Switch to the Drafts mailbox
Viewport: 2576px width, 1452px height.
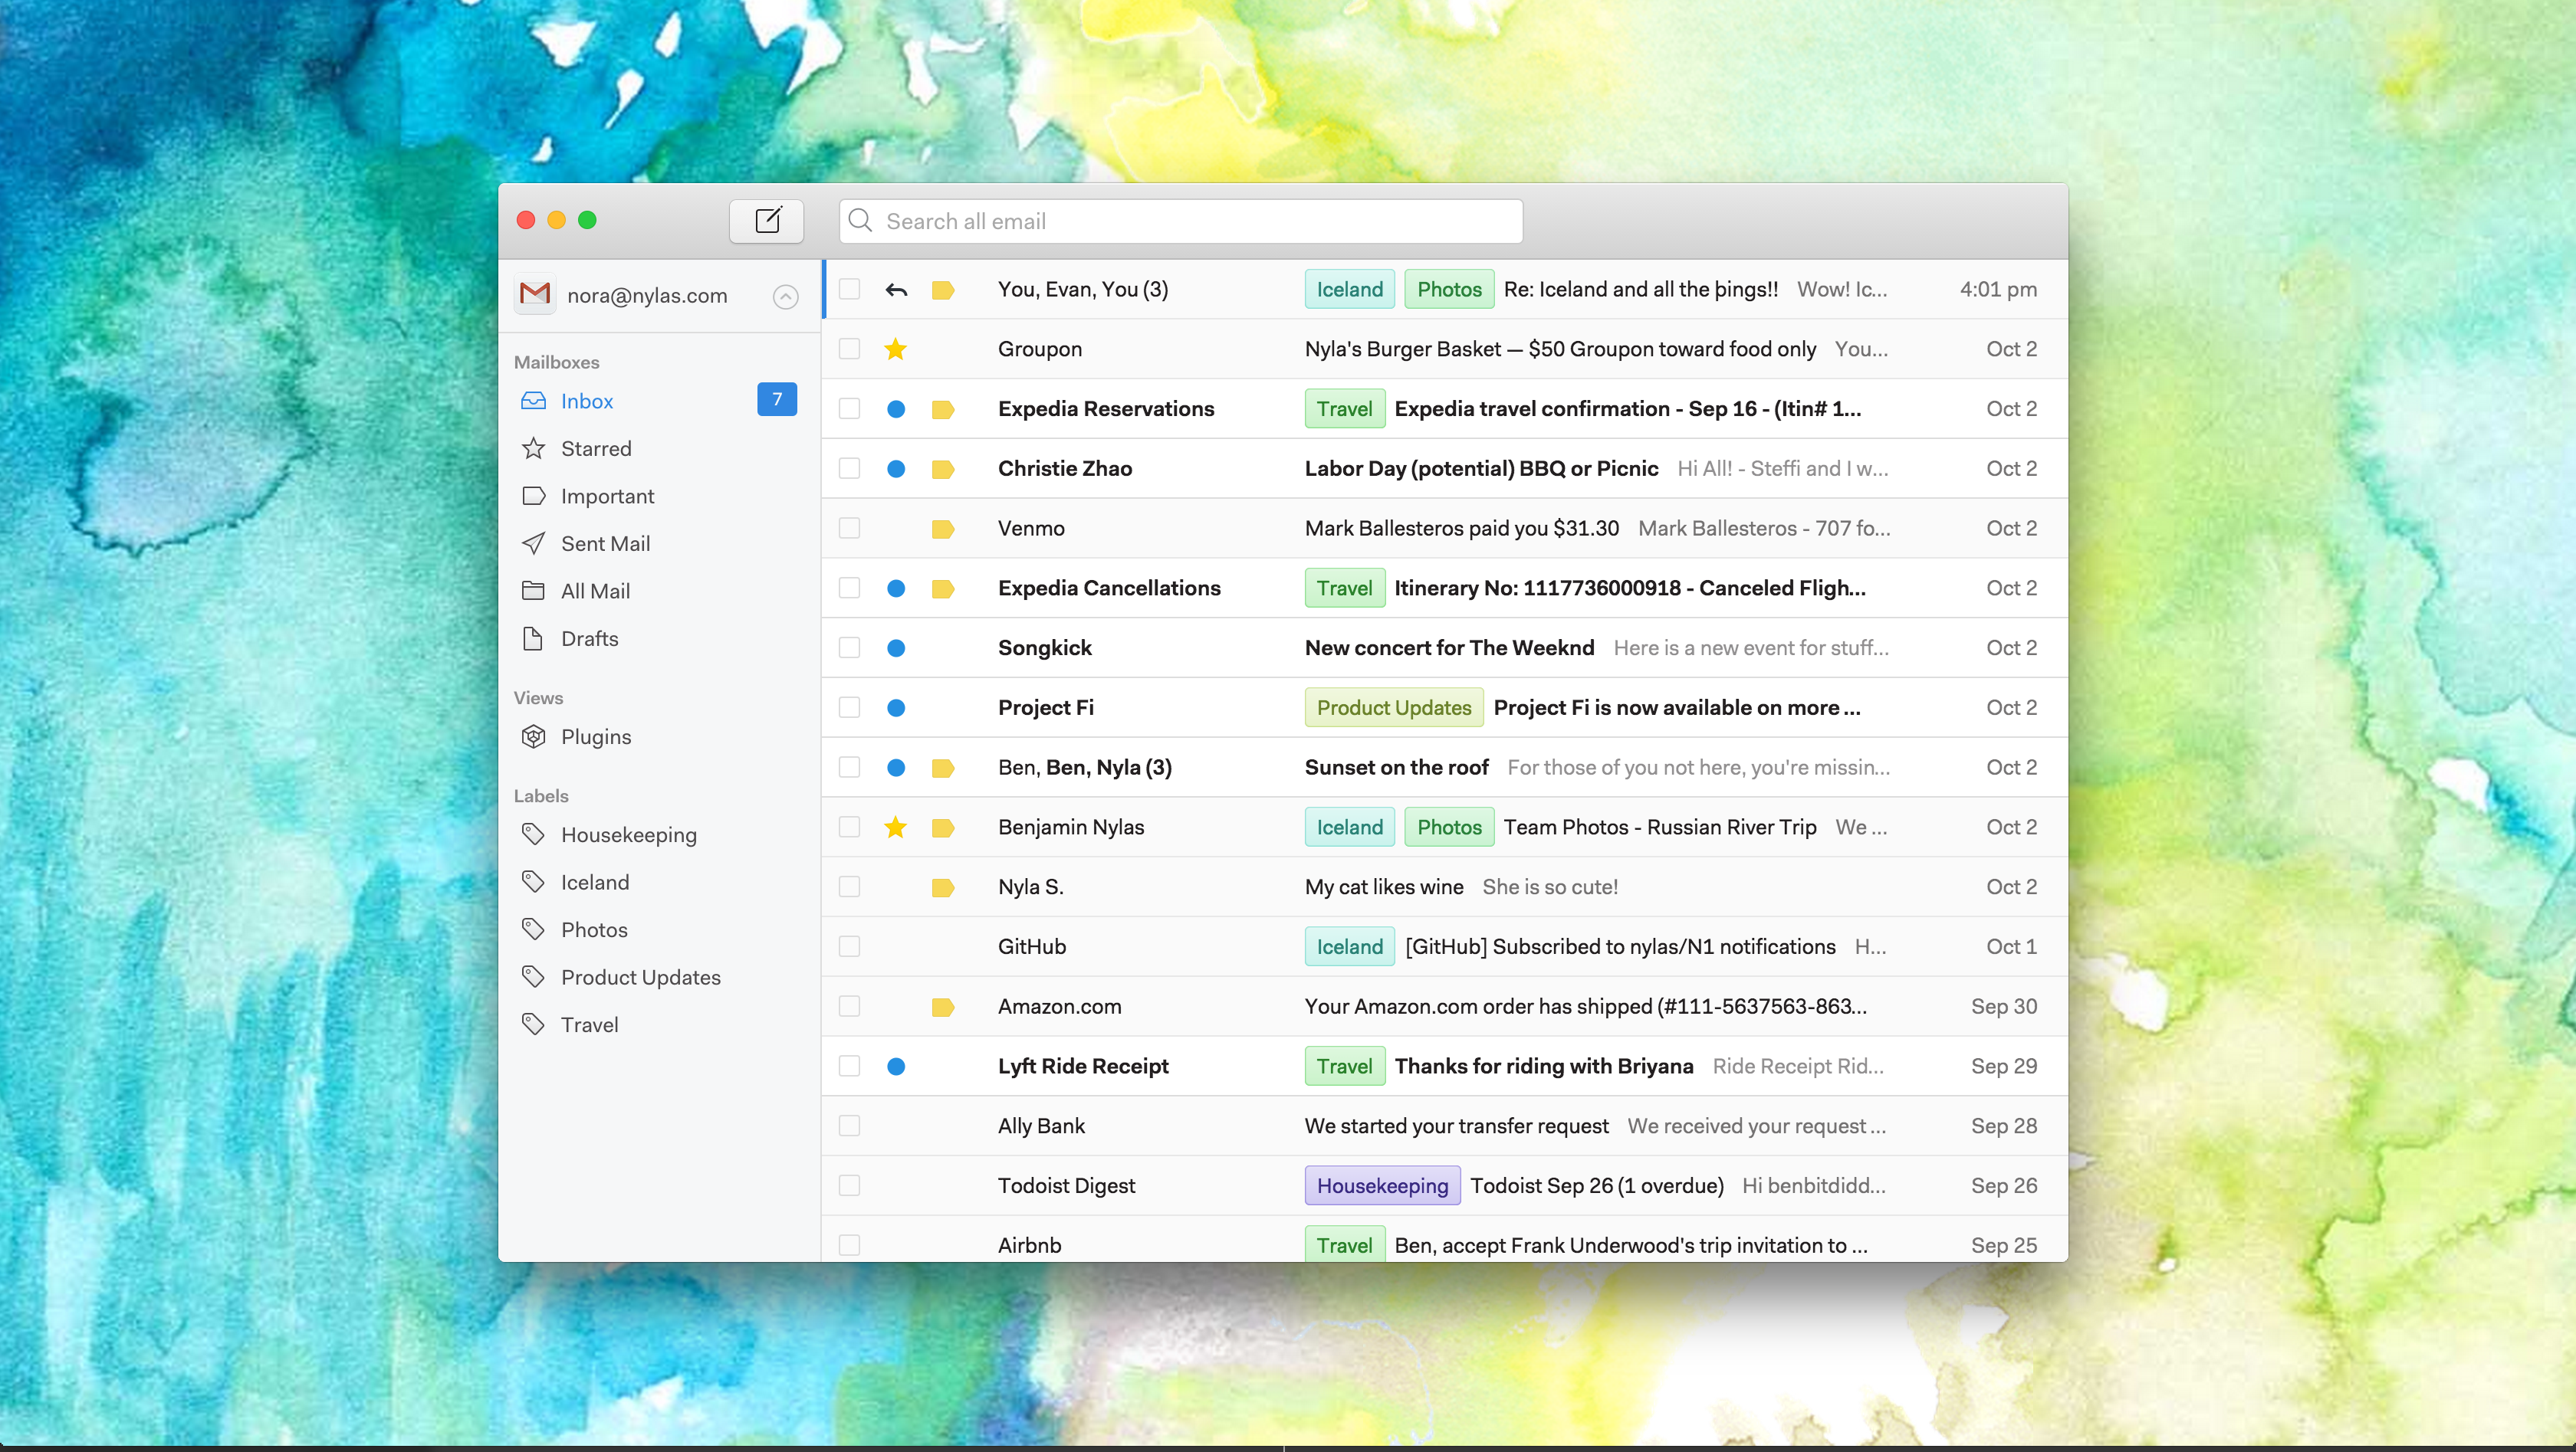(589, 640)
